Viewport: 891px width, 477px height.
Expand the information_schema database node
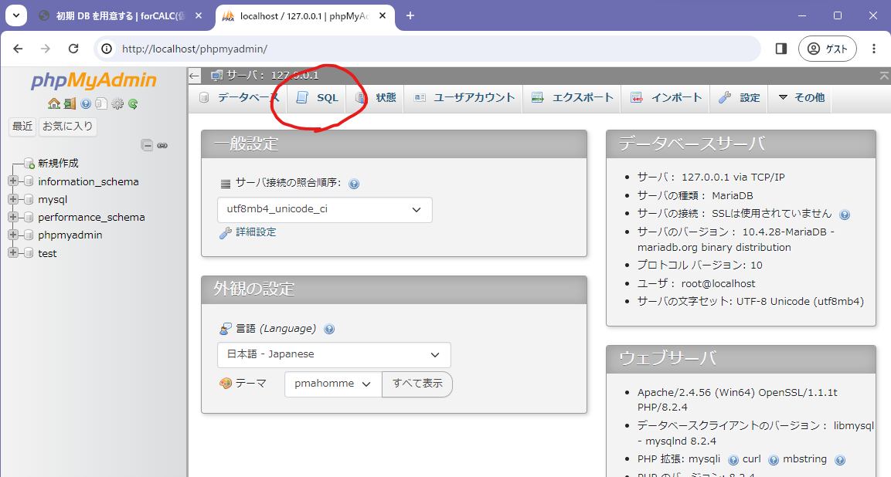(13, 181)
